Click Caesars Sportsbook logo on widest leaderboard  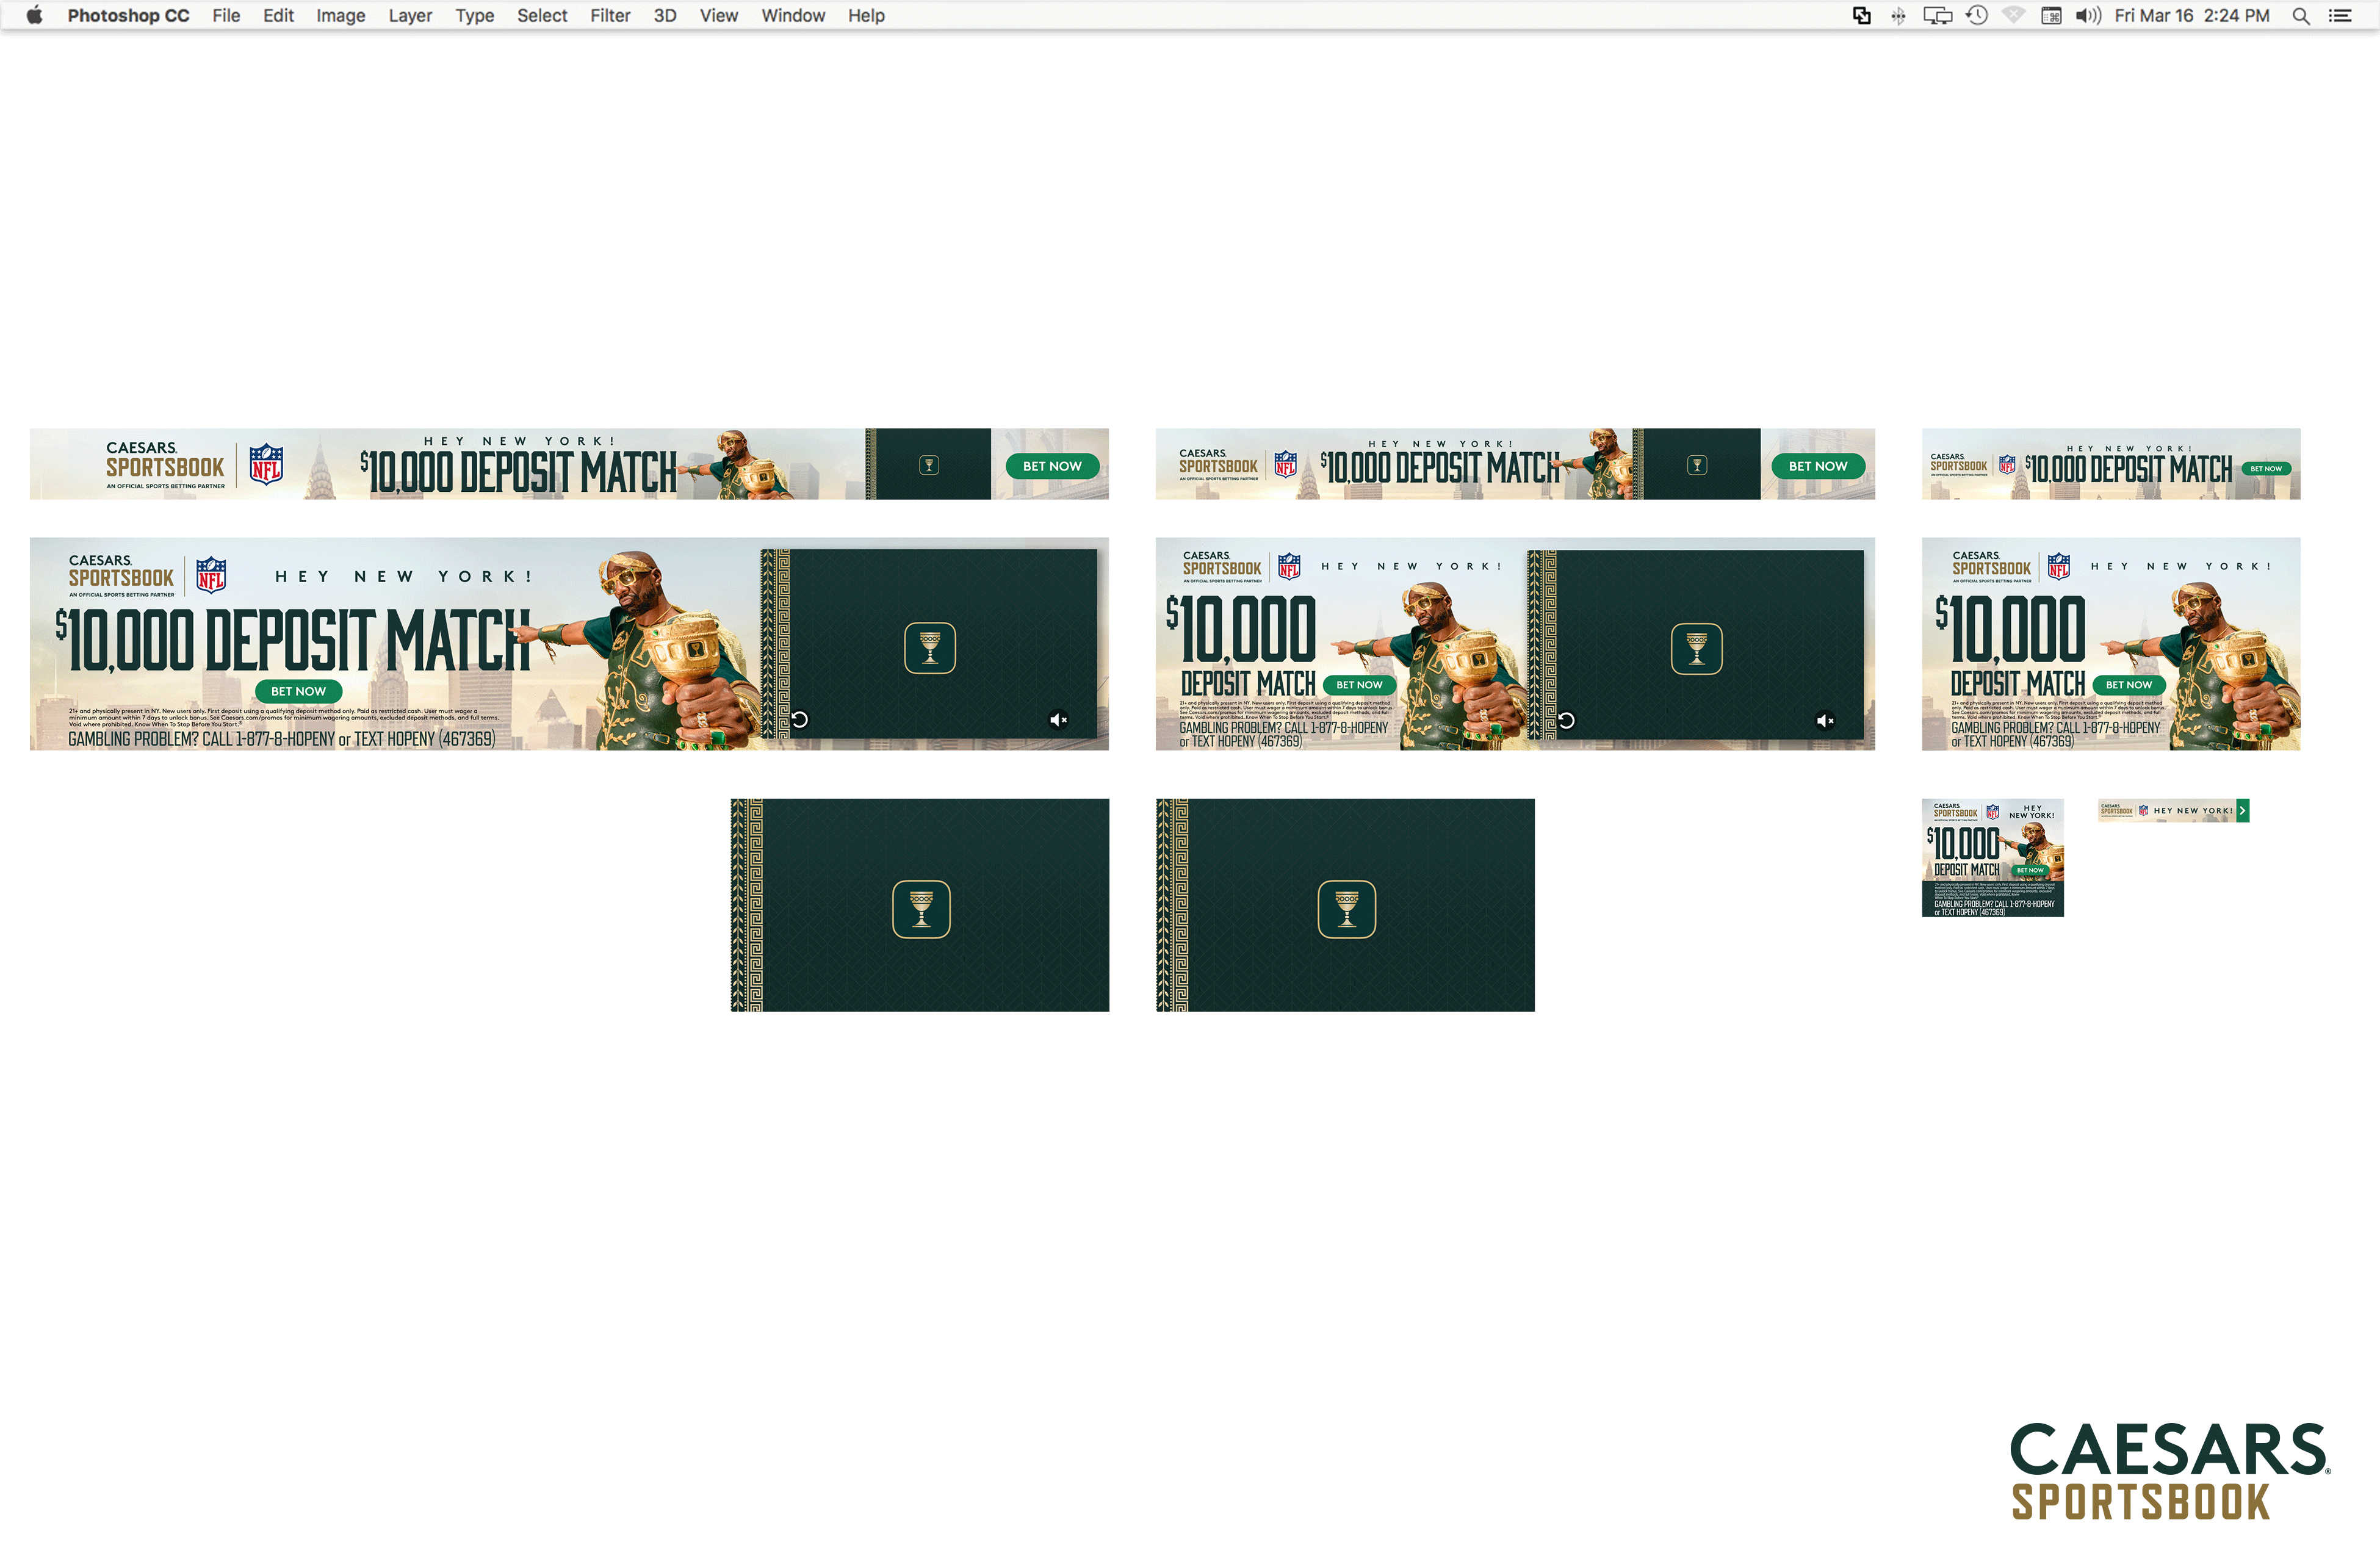(166, 465)
